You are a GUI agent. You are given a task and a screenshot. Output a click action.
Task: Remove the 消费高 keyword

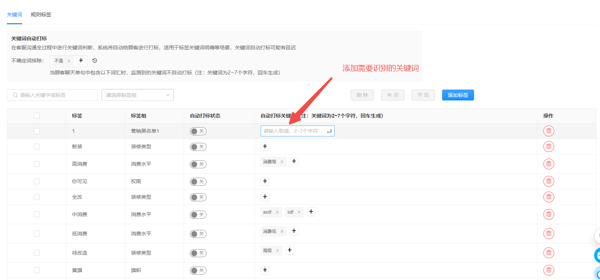pos(282,162)
